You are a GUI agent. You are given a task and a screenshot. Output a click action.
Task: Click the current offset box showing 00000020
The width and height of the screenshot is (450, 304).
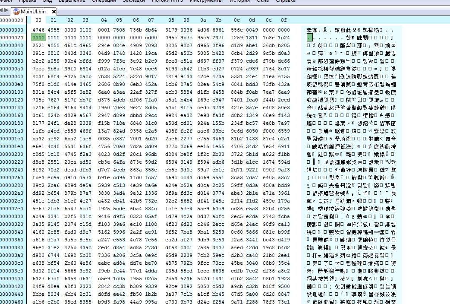pyautogui.click(x=12, y=20)
